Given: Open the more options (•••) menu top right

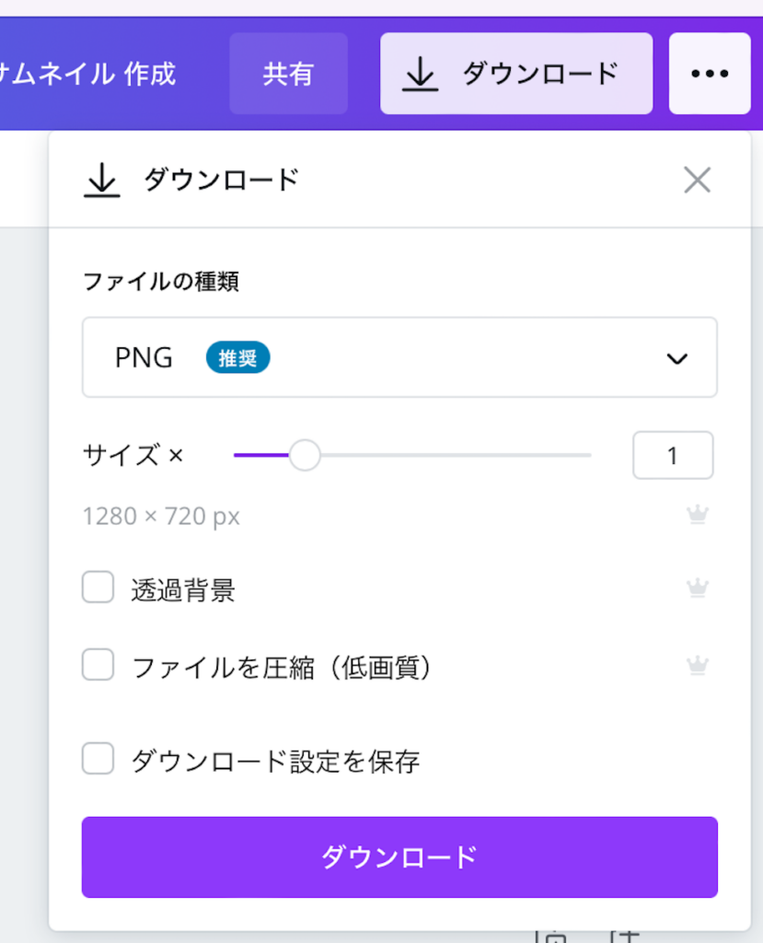Looking at the screenshot, I should click(x=709, y=73).
